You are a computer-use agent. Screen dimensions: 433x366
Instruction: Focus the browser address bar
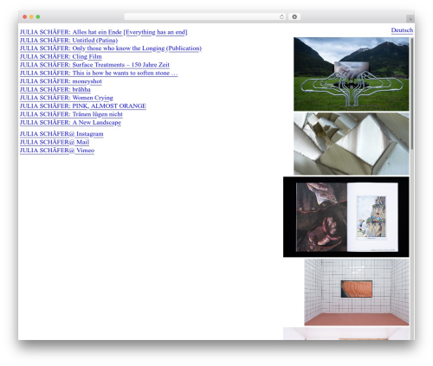pyautogui.click(x=205, y=16)
